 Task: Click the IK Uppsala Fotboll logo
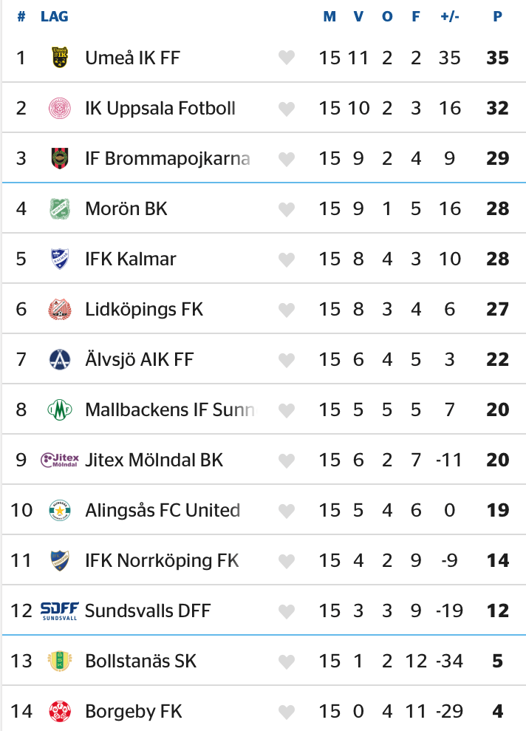(x=59, y=108)
